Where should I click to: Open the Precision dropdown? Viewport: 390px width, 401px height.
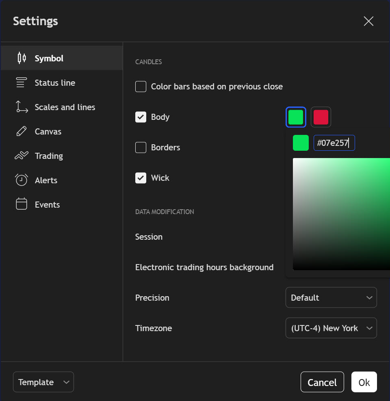tap(331, 297)
